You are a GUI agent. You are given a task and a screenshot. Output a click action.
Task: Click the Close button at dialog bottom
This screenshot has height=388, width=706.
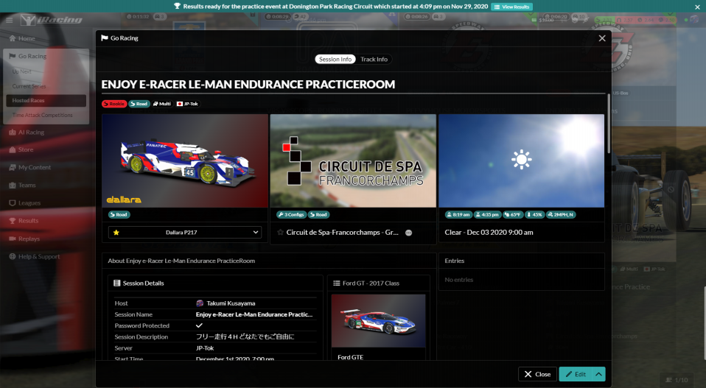click(x=537, y=374)
